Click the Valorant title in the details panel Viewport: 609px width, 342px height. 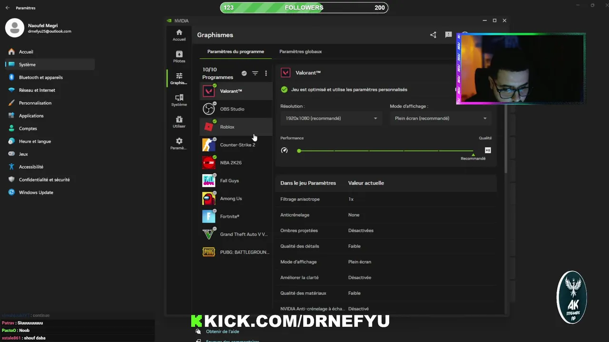308,73
